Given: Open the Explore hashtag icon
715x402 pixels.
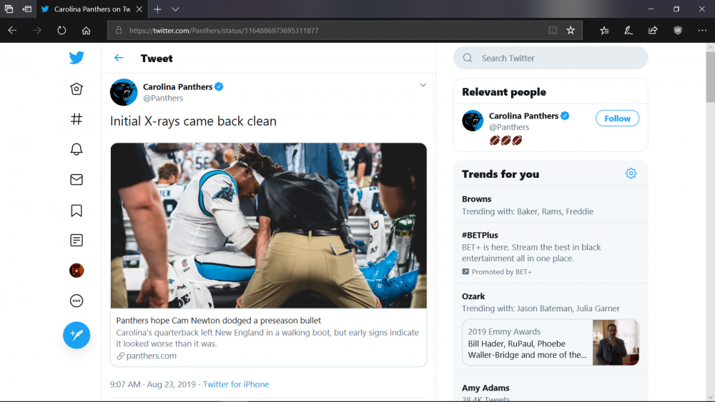Looking at the screenshot, I should pos(77,119).
